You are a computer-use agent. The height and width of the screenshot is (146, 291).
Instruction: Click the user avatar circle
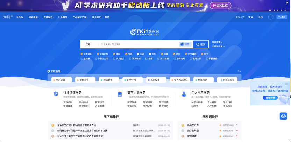(x=271, y=17)
